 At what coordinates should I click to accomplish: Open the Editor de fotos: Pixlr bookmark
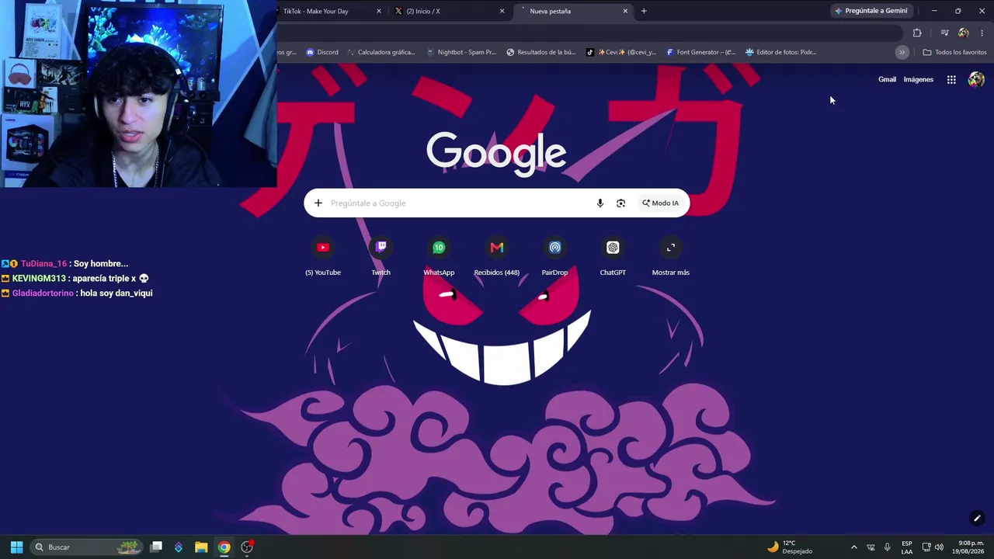pos(780,52)
